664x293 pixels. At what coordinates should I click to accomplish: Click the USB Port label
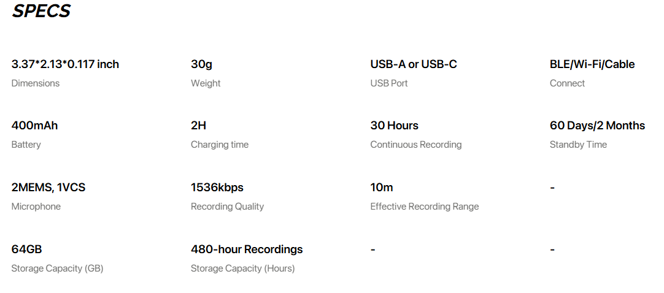(x=389, y=83)
